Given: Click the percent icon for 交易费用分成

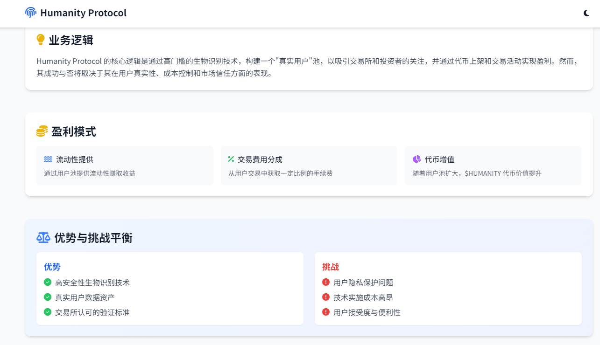Looking at the screenshot, I should click(x=231, y=159).
